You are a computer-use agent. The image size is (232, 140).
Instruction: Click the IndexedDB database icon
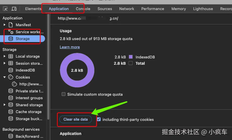(x=11, y=70)
